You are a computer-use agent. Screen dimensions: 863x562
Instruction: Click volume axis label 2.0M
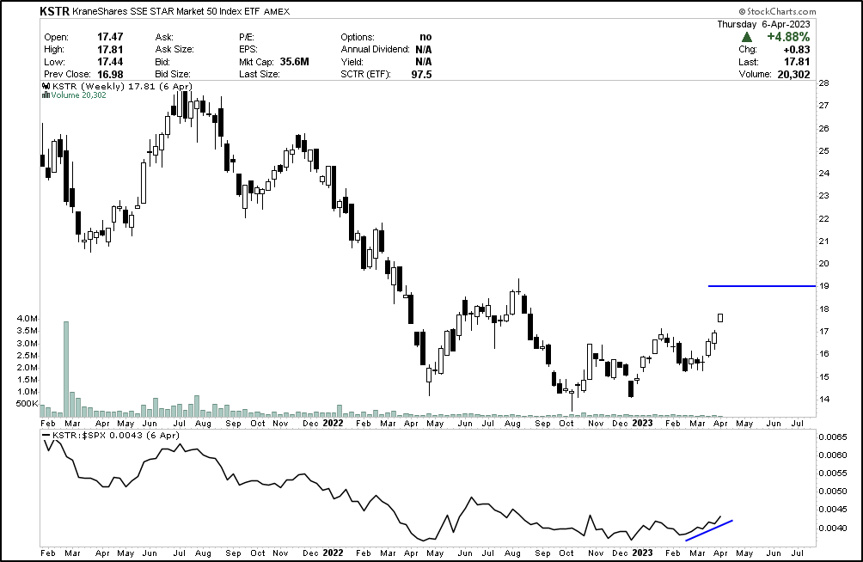tap(27, 368)
